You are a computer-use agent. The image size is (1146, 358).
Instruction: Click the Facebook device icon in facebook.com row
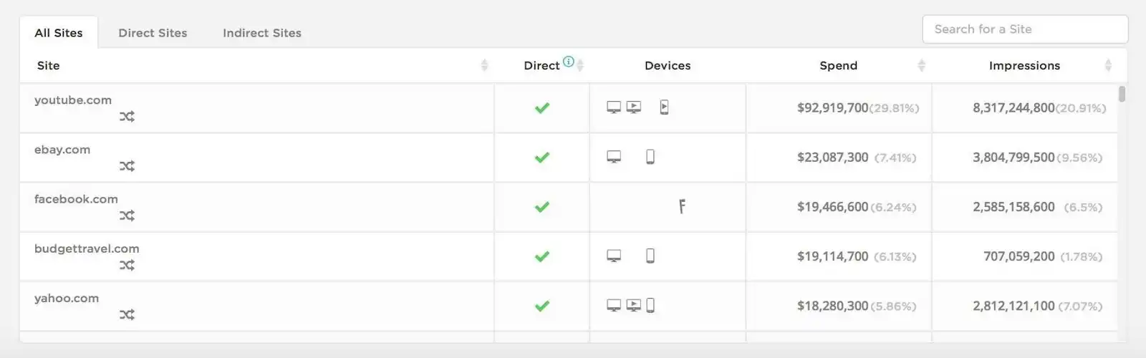pos(682,207)
